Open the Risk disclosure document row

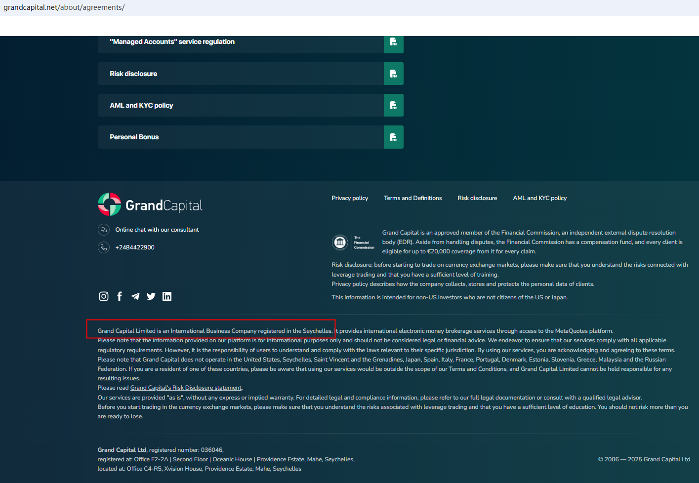(251, 74)
